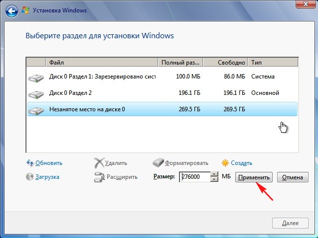The image size is (318, 238).
Task: Click drive icon of Диск 0 Раздел 2
Action: click(x=36, y=94)
